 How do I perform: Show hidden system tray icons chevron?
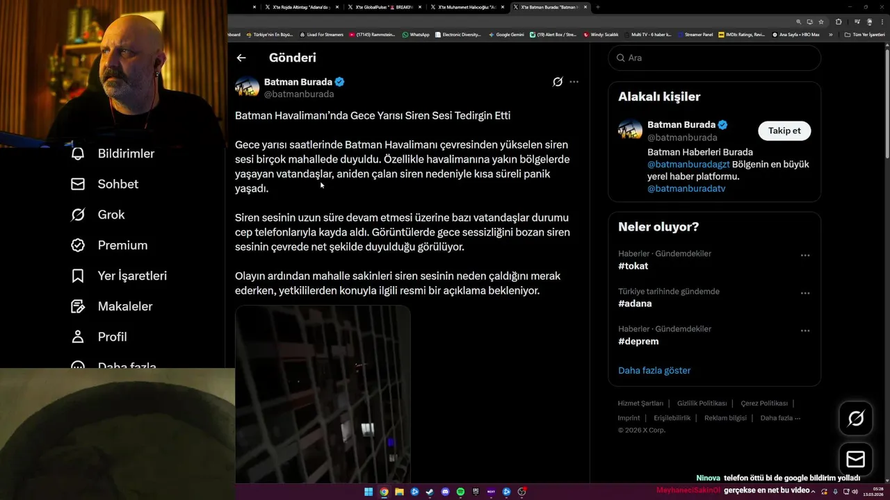pos(813,492)
